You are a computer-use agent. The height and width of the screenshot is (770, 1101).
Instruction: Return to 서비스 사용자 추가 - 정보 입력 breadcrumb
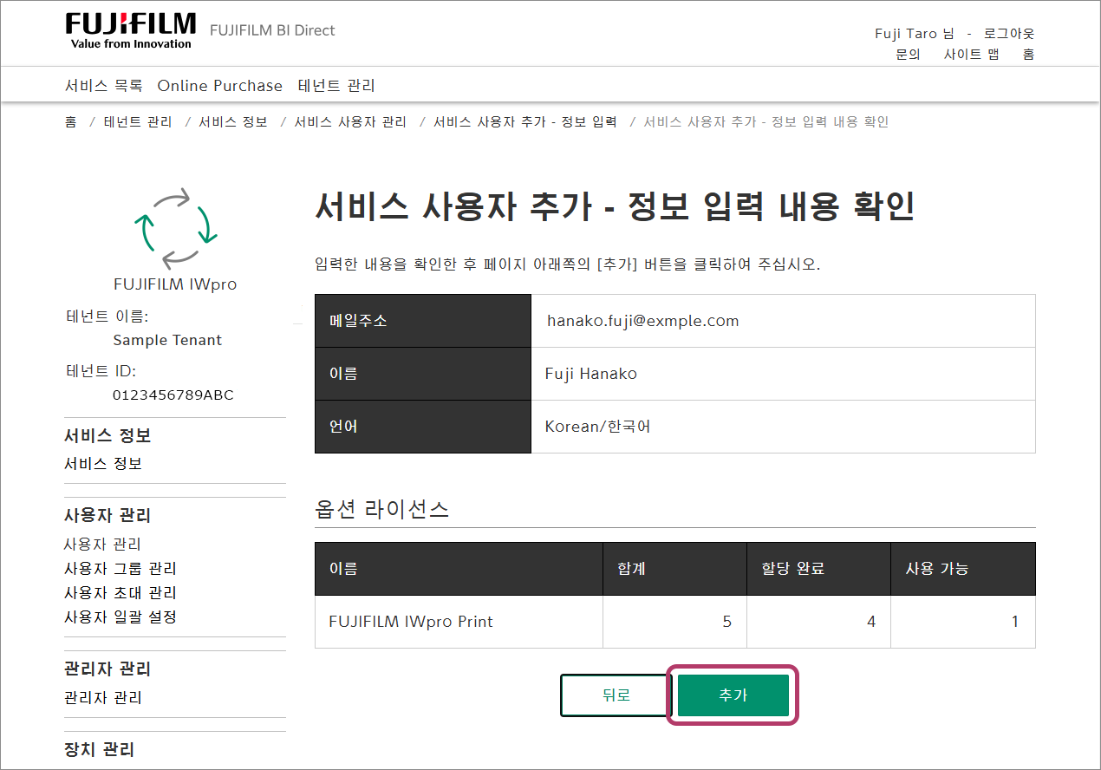[x=524, y=122]
